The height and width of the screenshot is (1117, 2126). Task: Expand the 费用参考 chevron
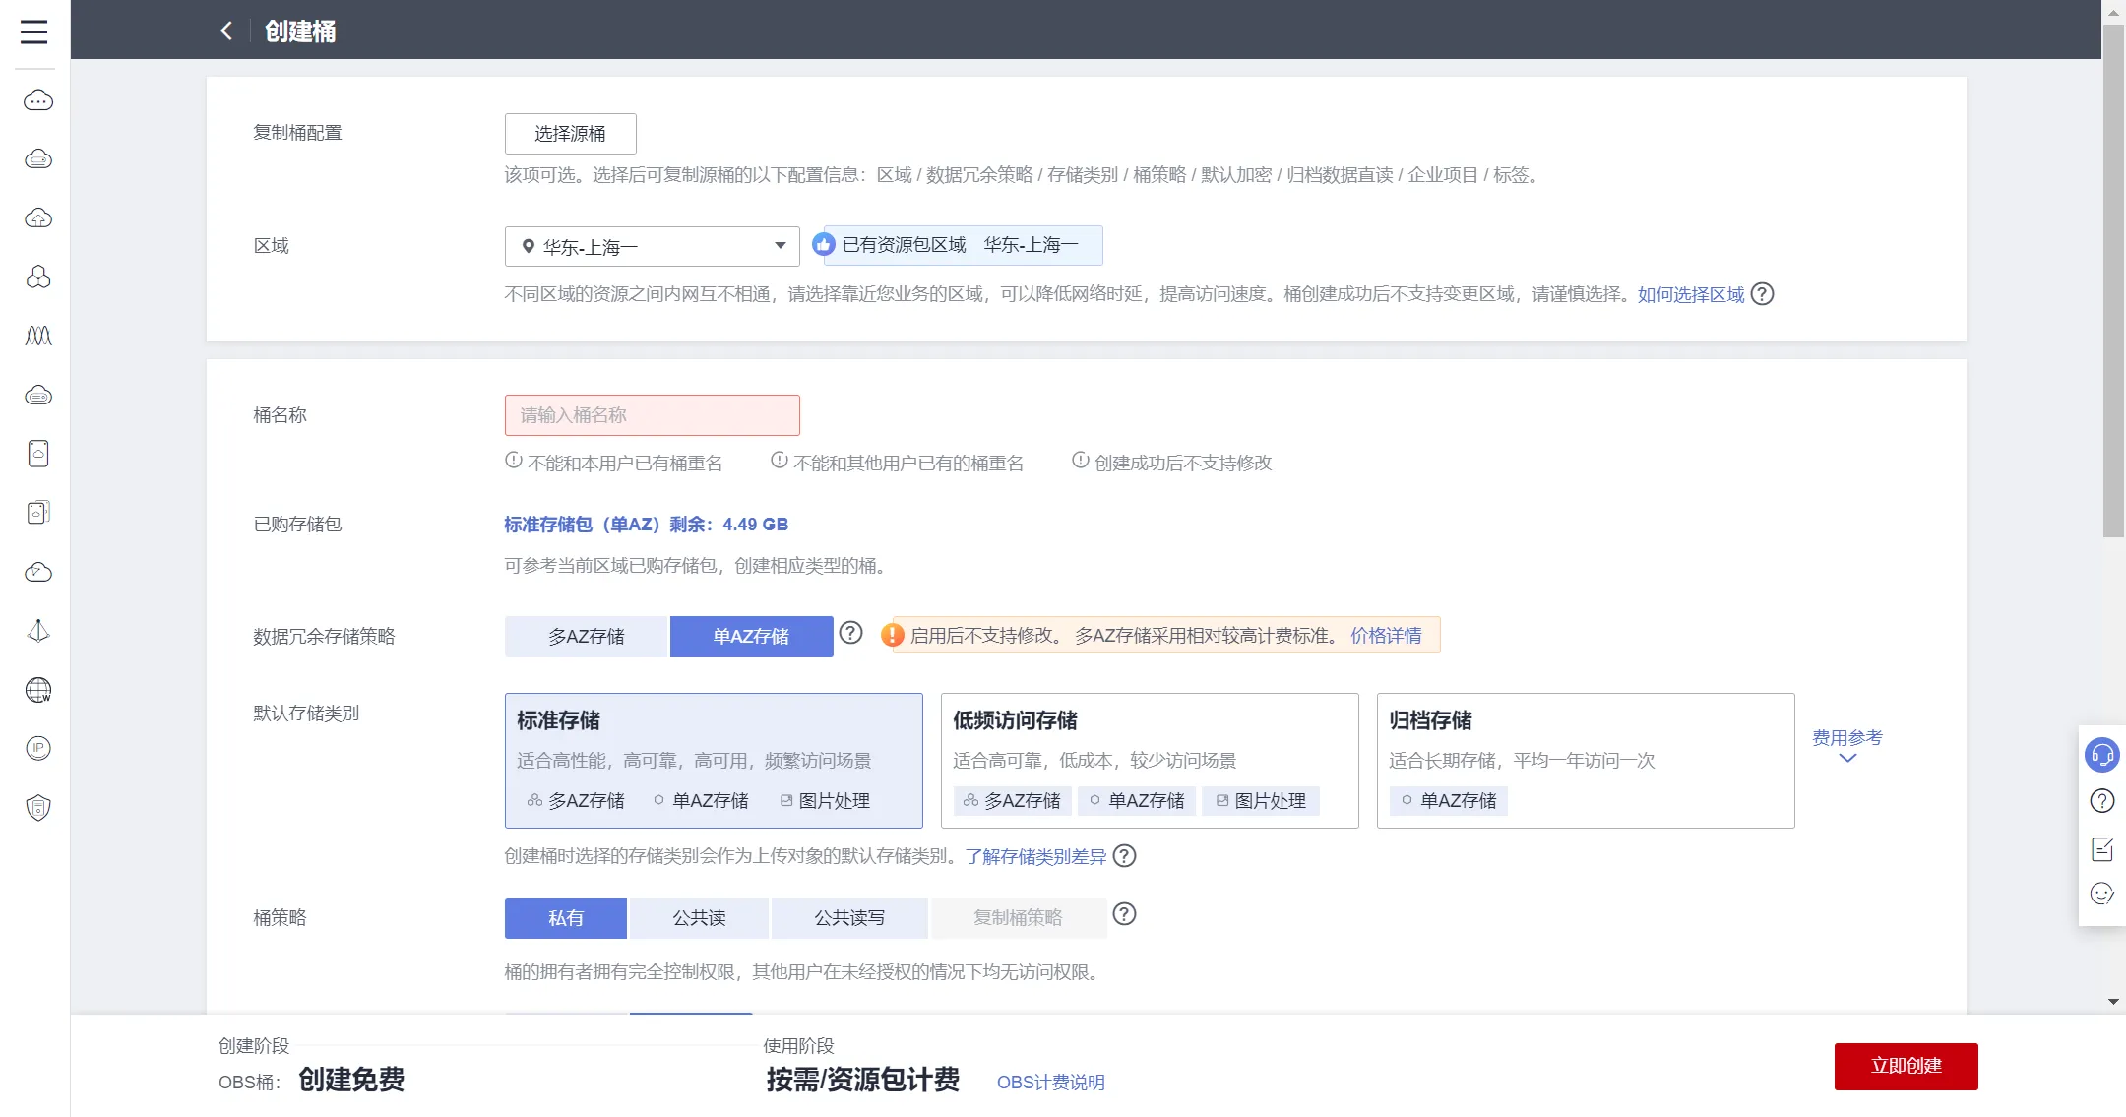[x=1846, y=758]
